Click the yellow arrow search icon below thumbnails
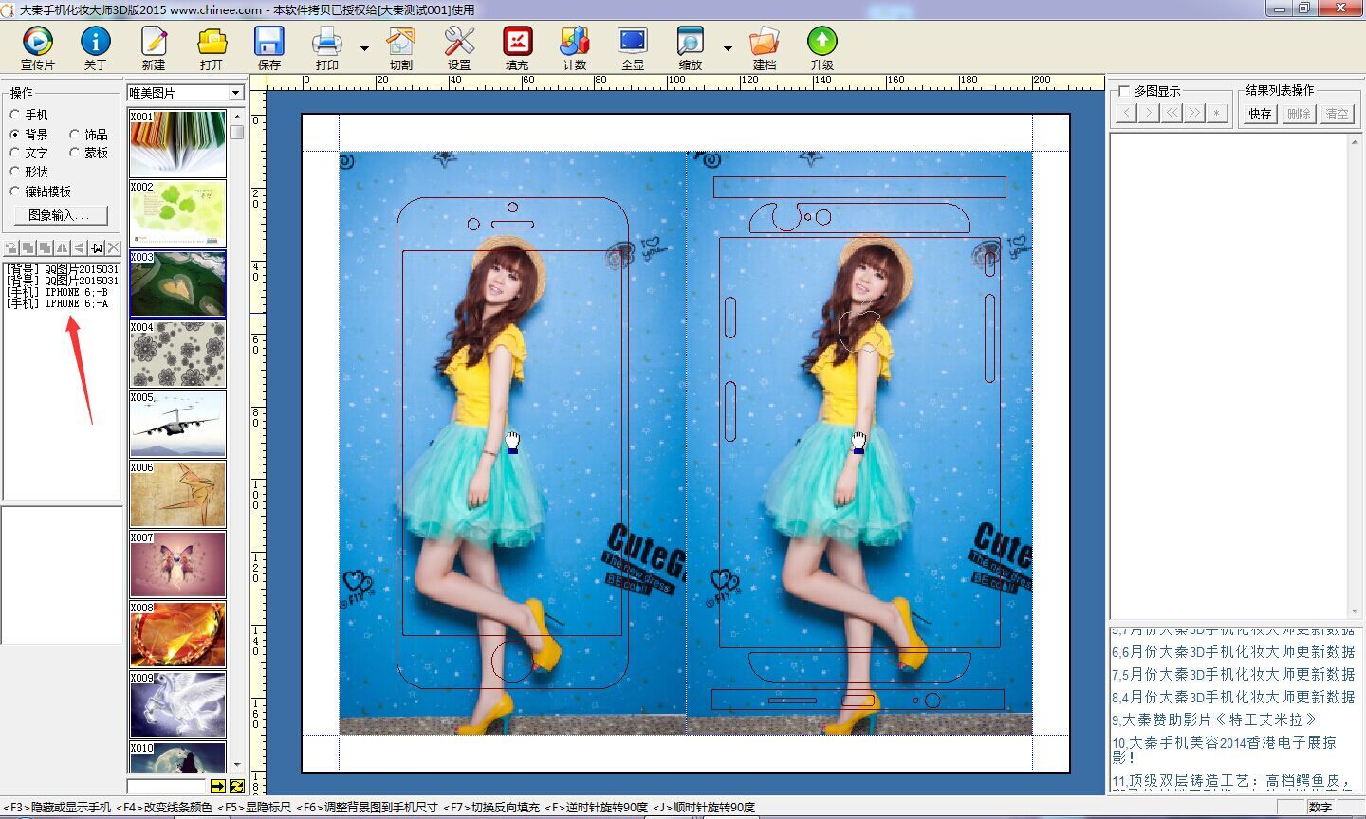This screenshot has width=1366, height=819. (x=218, y=787)
